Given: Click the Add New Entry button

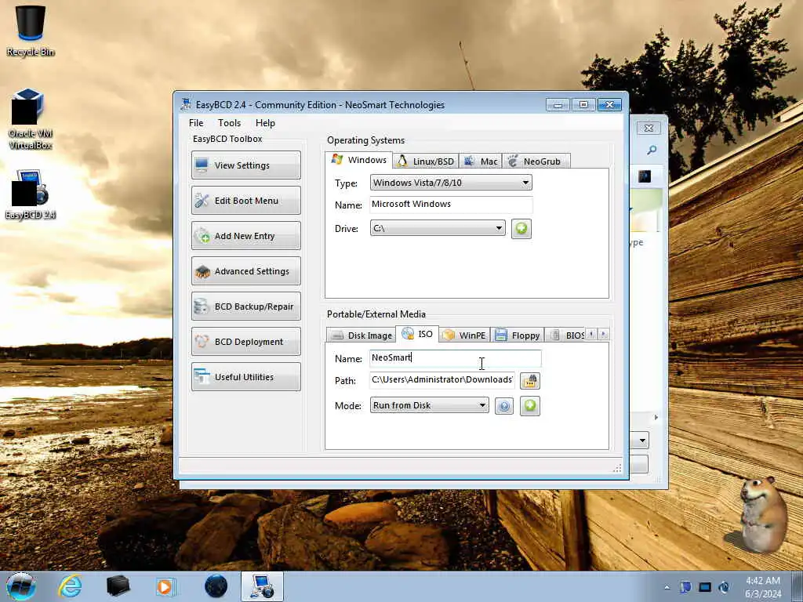Looking at the screenshot, I should click(x=245, y=235).
